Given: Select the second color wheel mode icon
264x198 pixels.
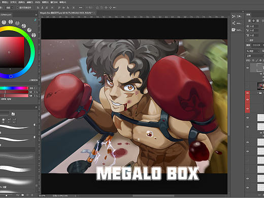Looking at the screenshot, I should point(11,22).
